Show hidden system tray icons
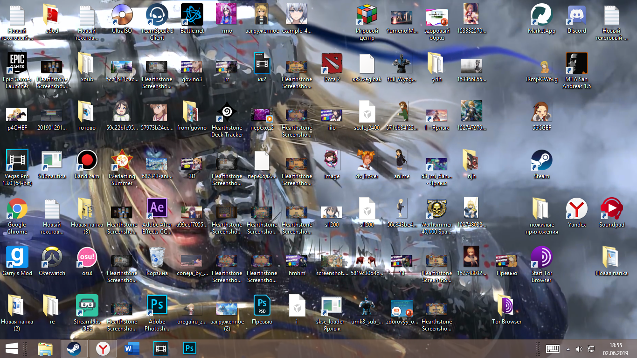Viewport: 637px width, 358px height. 568,349
